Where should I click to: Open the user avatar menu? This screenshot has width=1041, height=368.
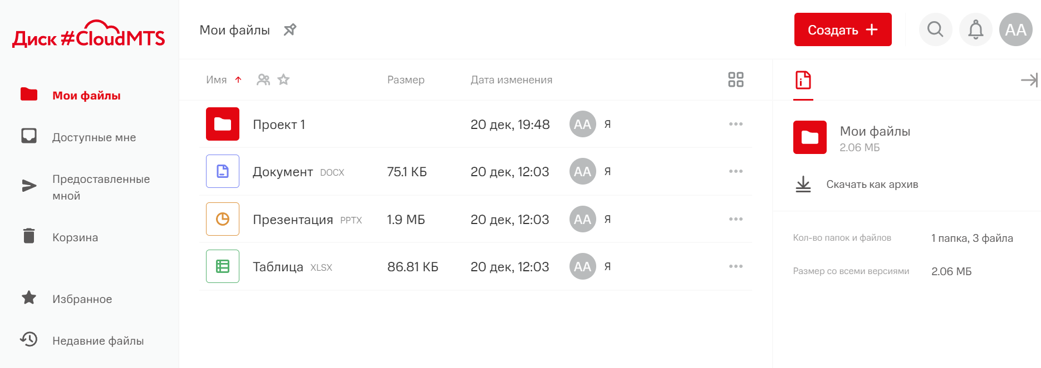pyautogui.click(x=1015, y=29)
